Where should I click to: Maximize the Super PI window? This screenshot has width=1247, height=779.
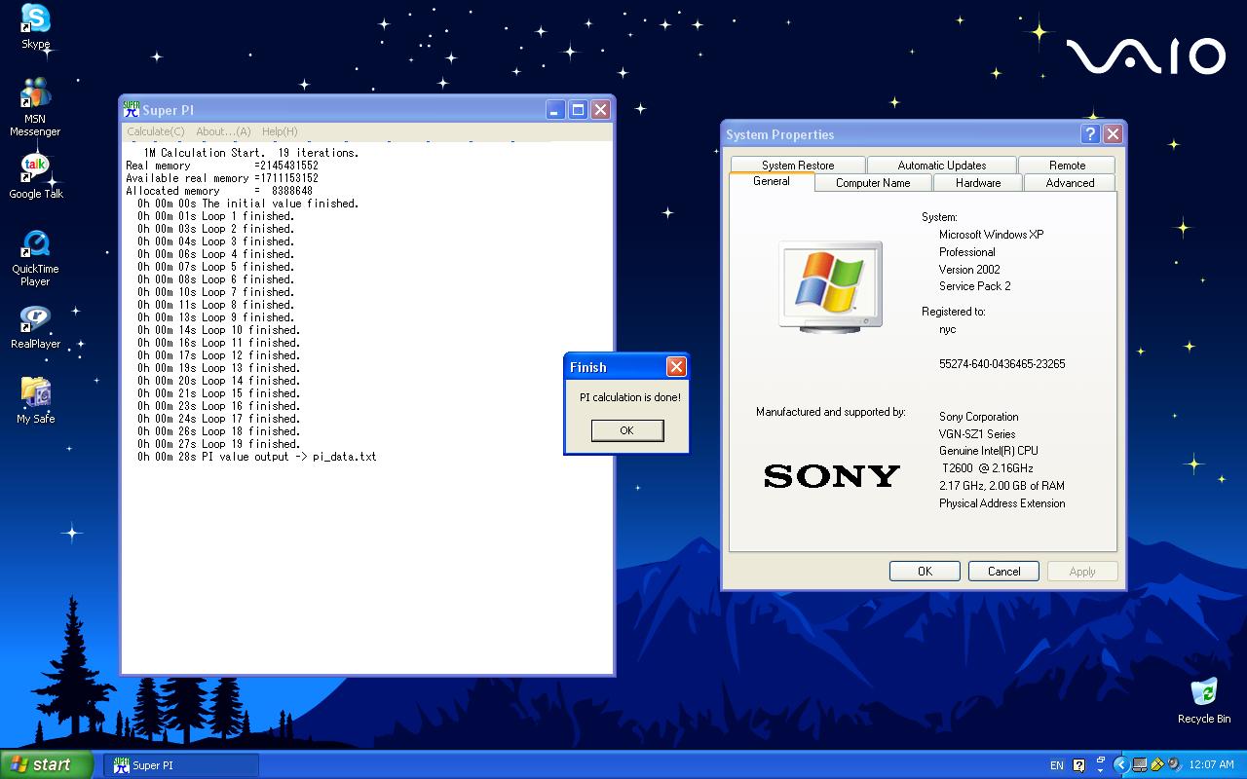[578, 109]
